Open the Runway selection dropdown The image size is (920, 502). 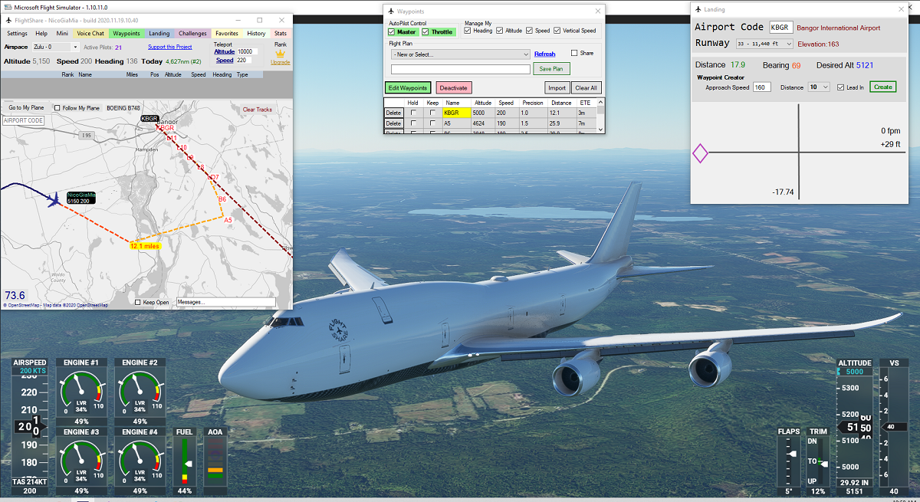764,44
